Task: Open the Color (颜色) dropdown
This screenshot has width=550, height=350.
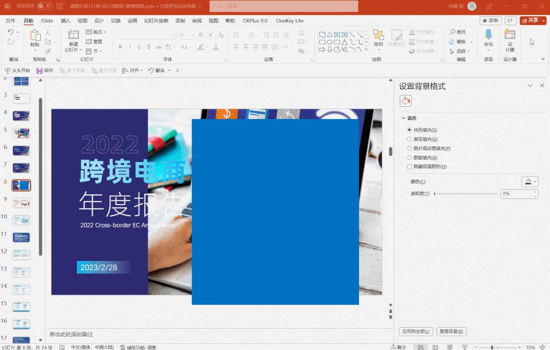Action: [530, 181]
